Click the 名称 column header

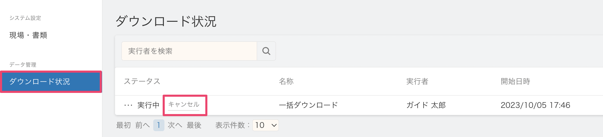pyautogui.click(x=286, y=81)
